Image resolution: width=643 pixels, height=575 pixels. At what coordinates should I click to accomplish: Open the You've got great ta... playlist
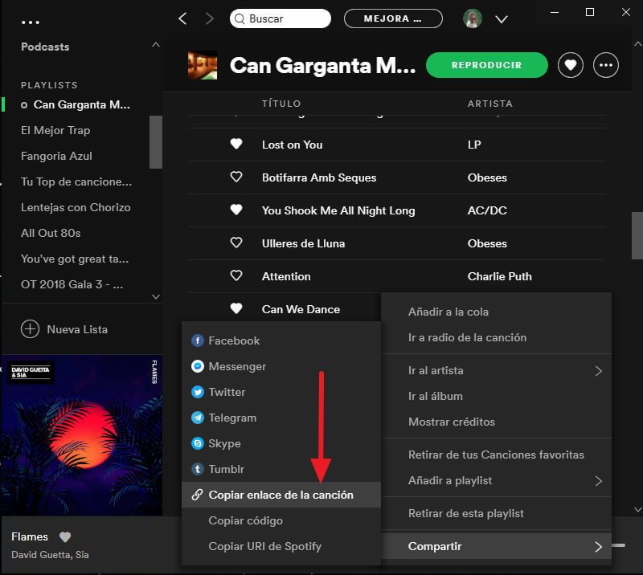(x=75, y=259)
